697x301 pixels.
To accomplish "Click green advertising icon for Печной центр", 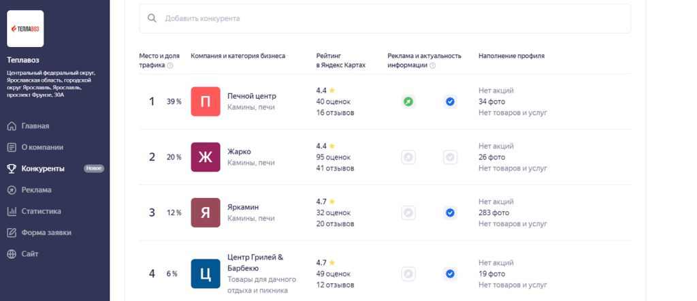I will point(408,102).
